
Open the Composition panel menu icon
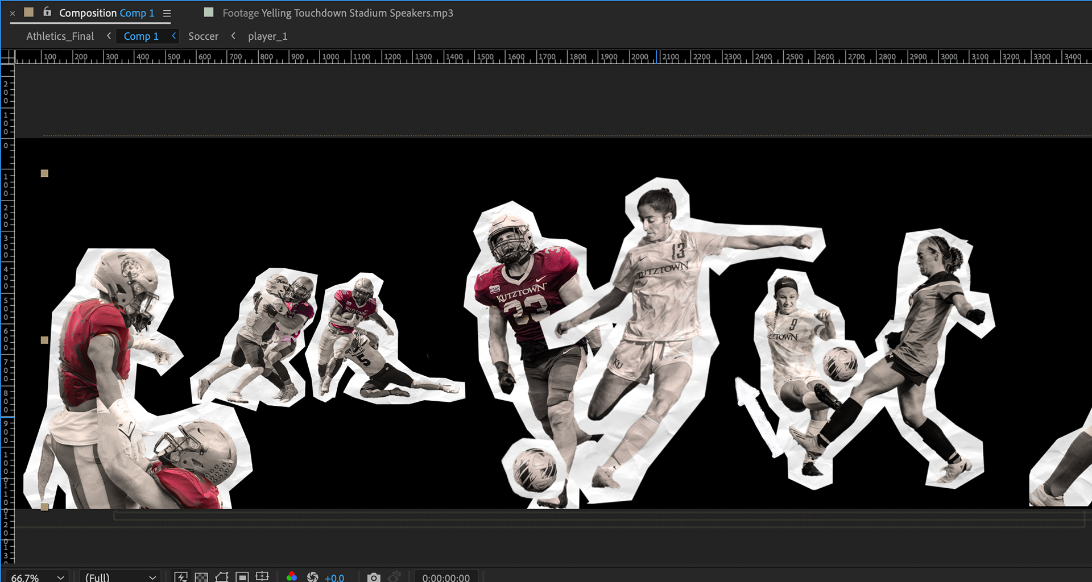pyautogui.click(x=167, y=13)
